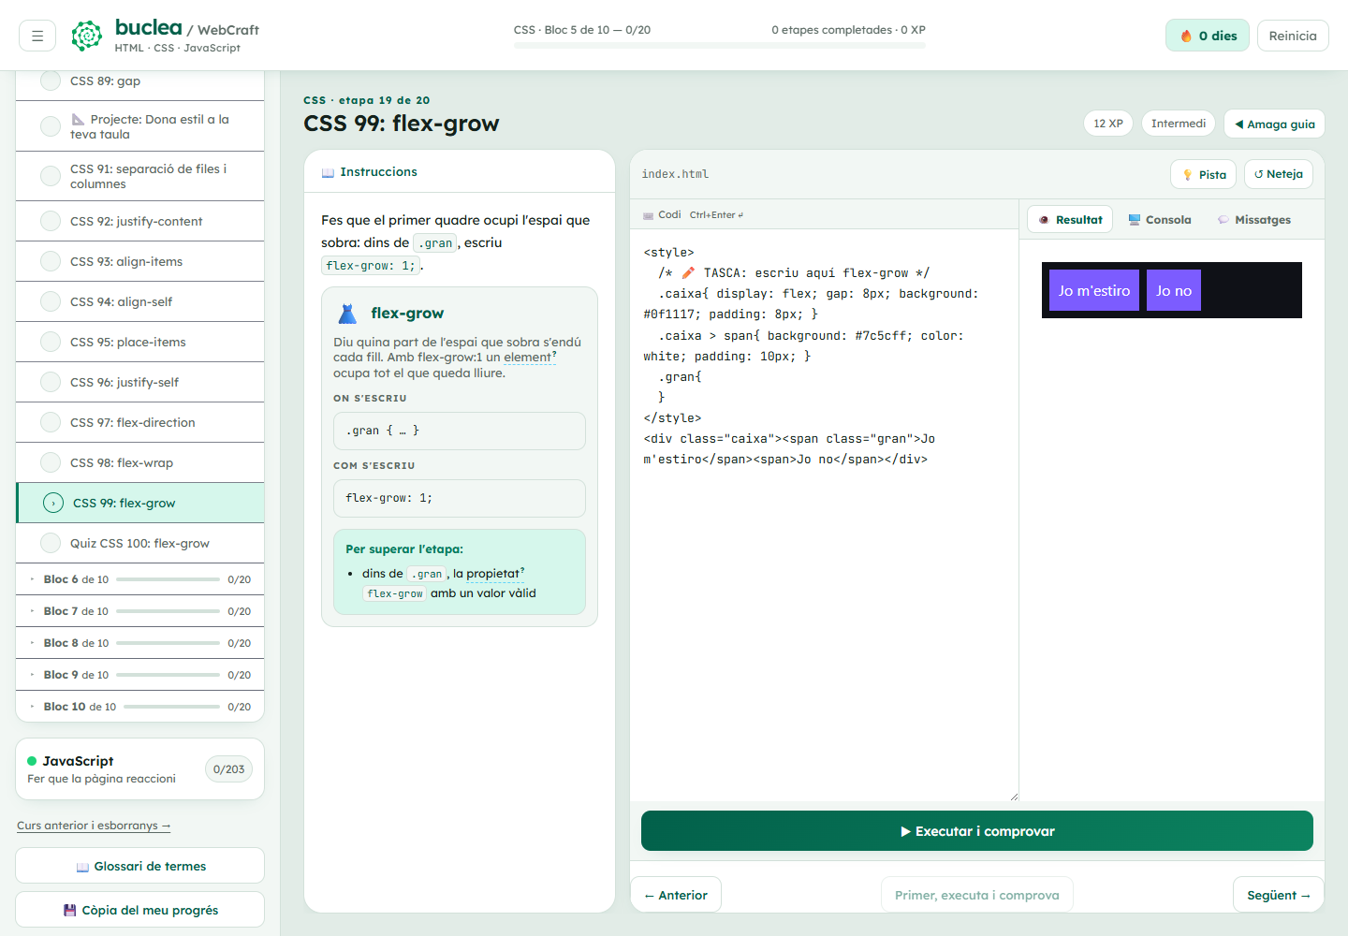Screen dimensions: 1348x936
Task: Collapse the guide with Amaga guia
Action: pos(1274,124)
